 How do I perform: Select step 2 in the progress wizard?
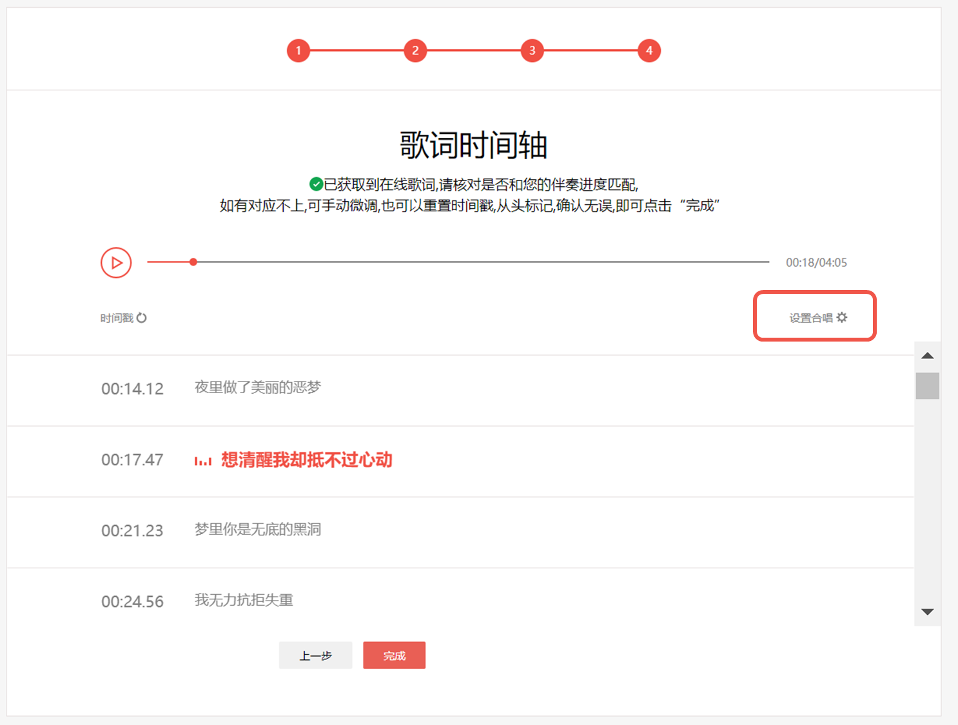(415, 50)
